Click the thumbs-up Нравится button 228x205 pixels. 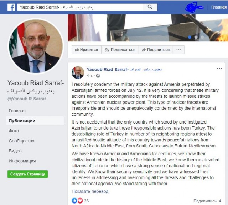(x=87, y=50)
